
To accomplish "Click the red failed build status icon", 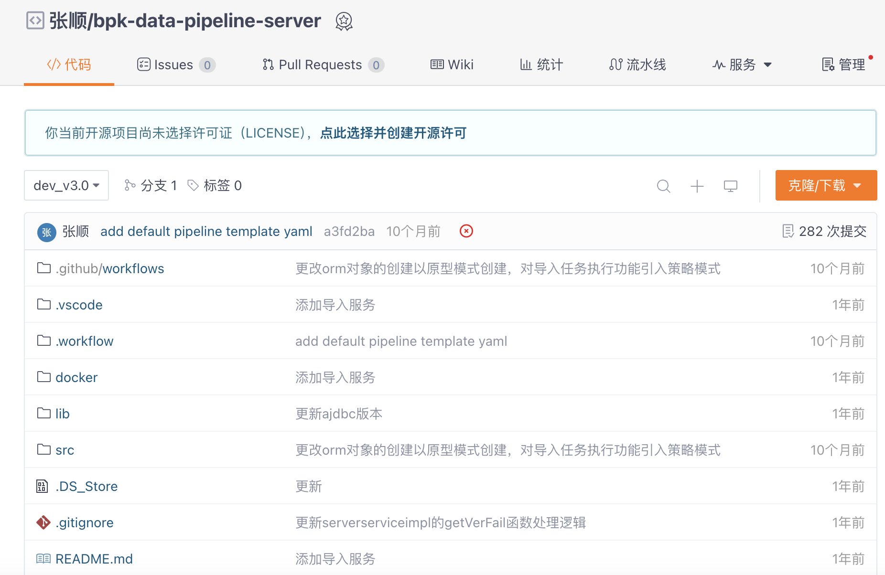I will (466, 231).
